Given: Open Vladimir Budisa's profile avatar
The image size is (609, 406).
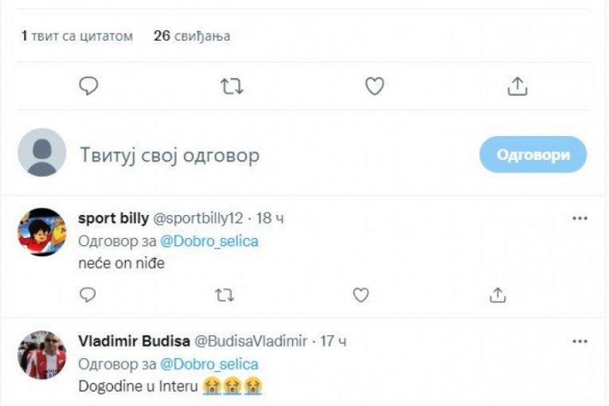Looking at the screenshot, I should 42,355.
